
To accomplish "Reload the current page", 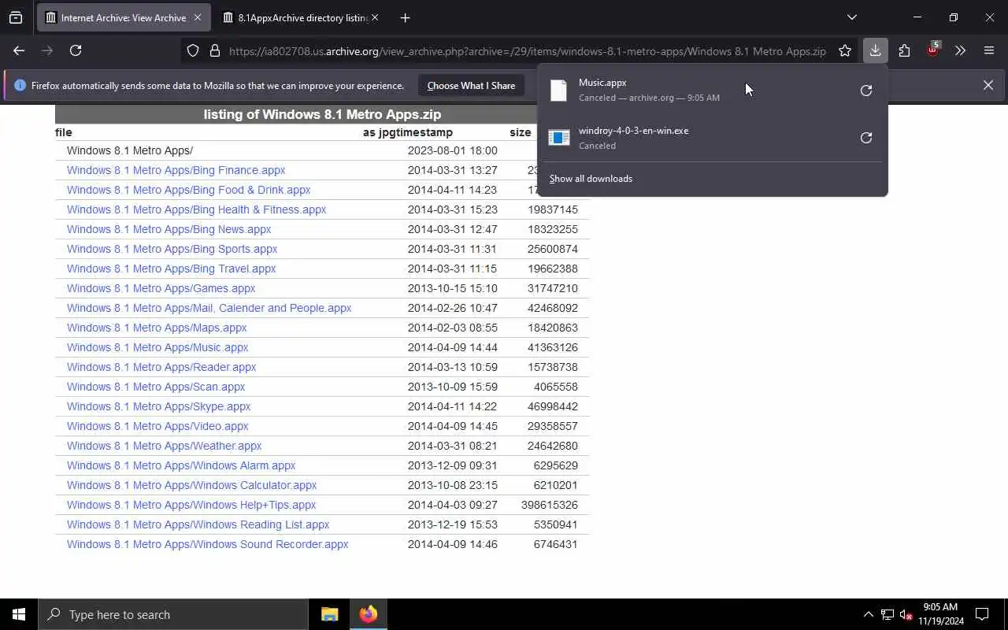I will tap(76, 50).
